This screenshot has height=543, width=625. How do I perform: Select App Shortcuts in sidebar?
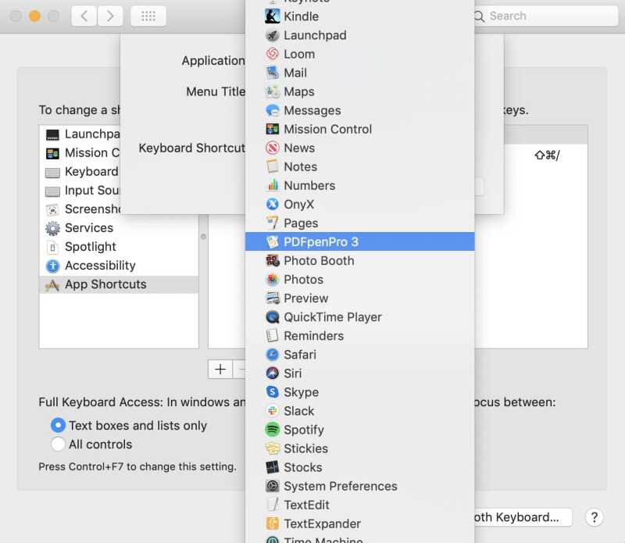[x=105, y=284]
